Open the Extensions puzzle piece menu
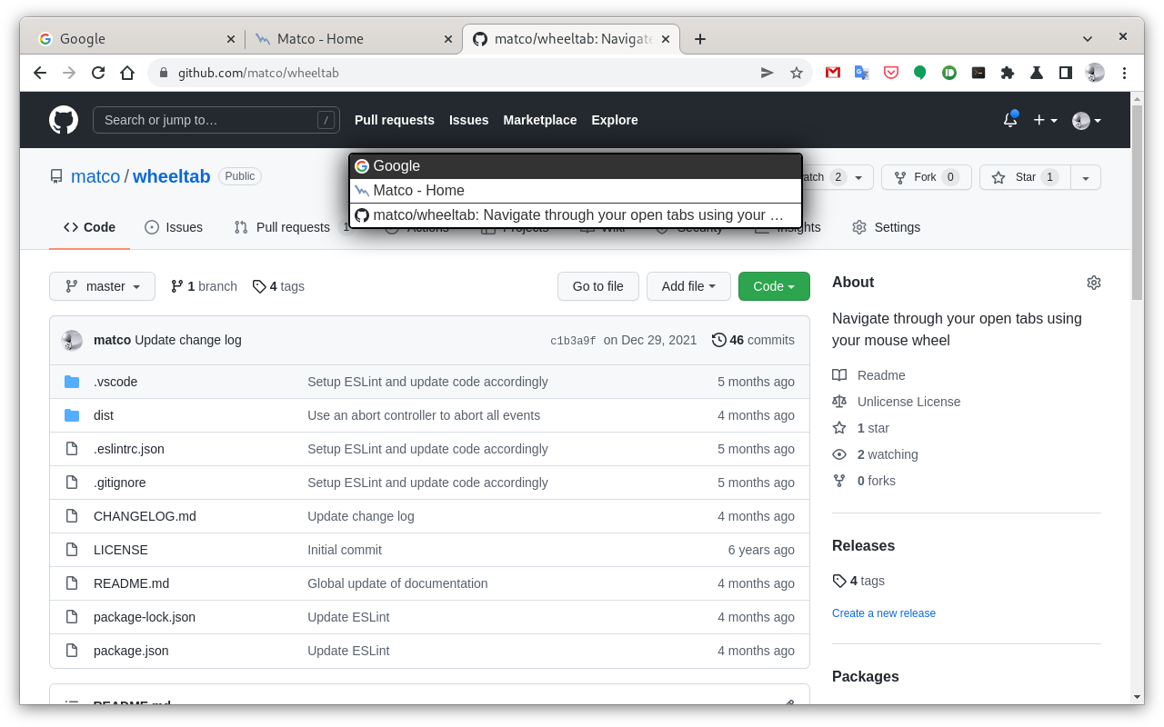1164x727 pixels. click(1008, 73)
